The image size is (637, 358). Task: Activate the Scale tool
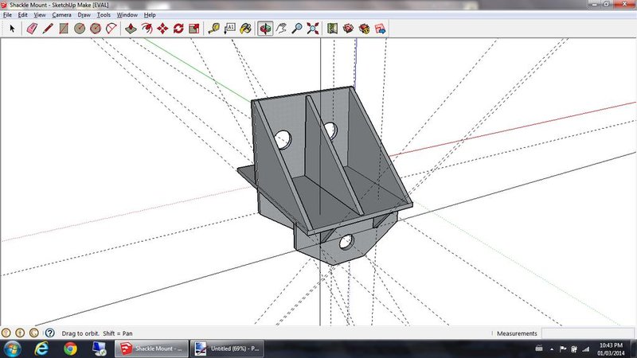coord(194,29)
